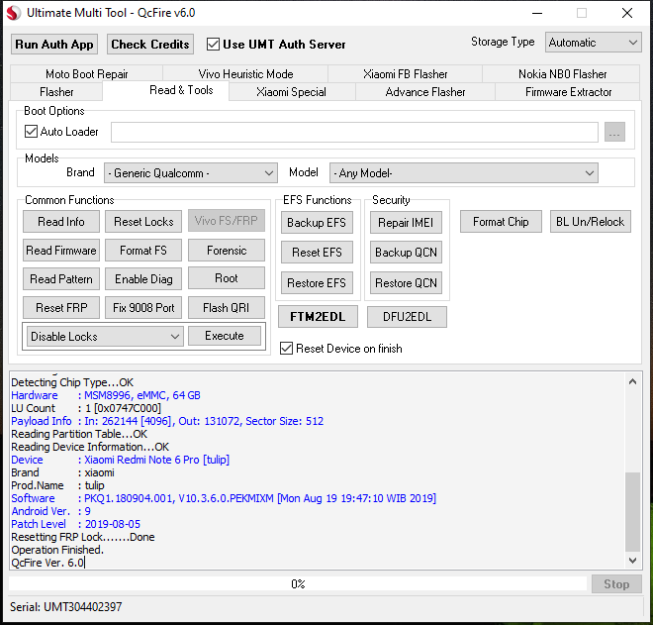Click the Reset FRP button
This screenshot has height=625, width=653.
tap(61, 308)
